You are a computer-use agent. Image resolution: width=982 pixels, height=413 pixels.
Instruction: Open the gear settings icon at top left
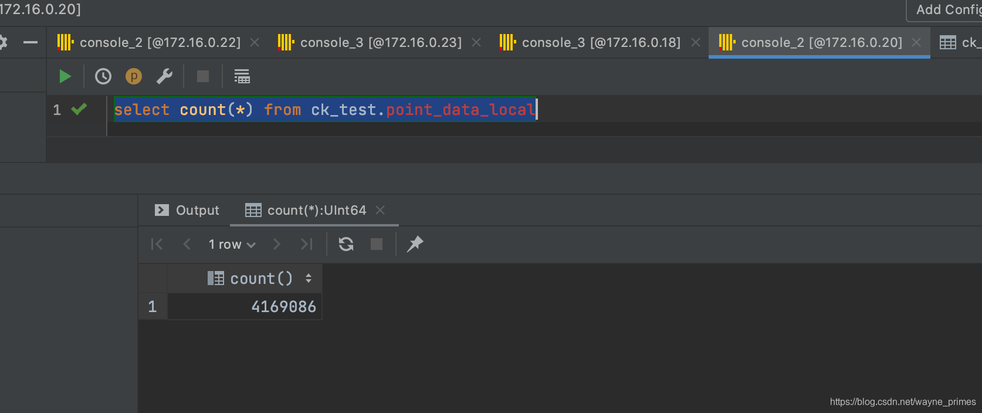click(x=3, y=42)
